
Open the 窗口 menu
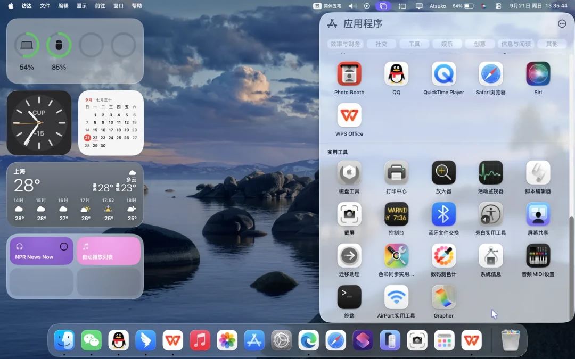[118, 6]
